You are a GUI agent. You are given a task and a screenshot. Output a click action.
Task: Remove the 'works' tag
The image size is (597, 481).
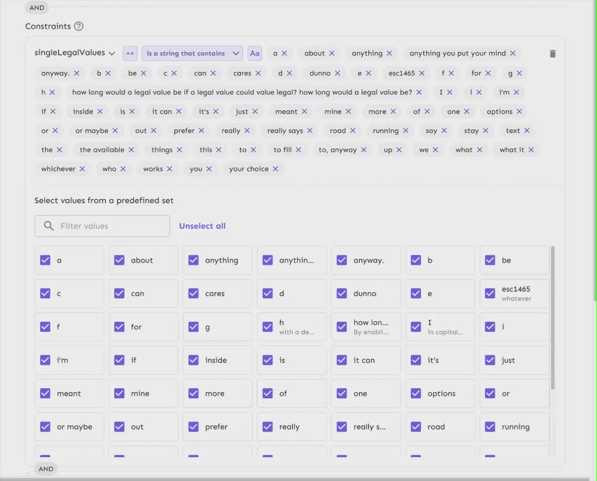click(169, 168)
